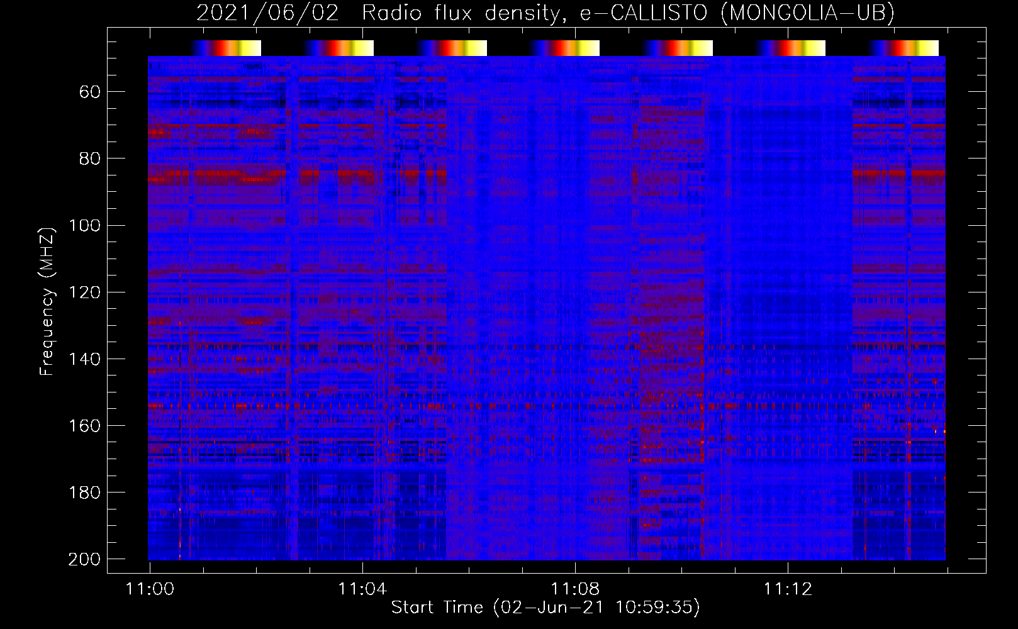Click the leftmost color scale bar above spectrogram
Viewport: 1018px width, 629px height.
point(226,48)
